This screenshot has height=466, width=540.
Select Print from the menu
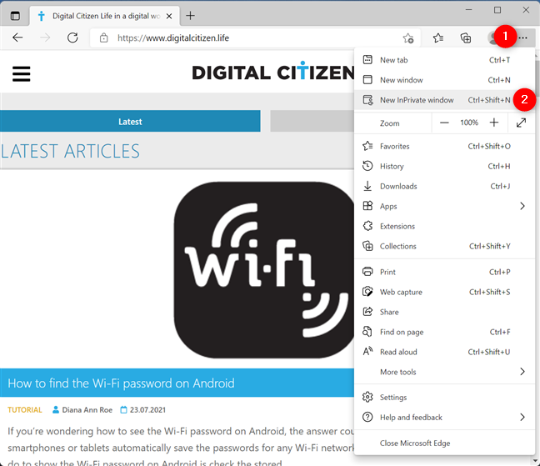pos(444,272)
